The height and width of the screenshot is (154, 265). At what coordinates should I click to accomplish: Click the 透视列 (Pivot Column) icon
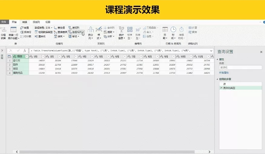[70, 28]
